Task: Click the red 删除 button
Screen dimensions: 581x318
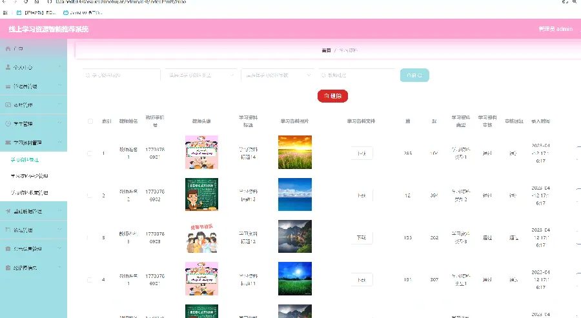Action: (x=332, y=96)
